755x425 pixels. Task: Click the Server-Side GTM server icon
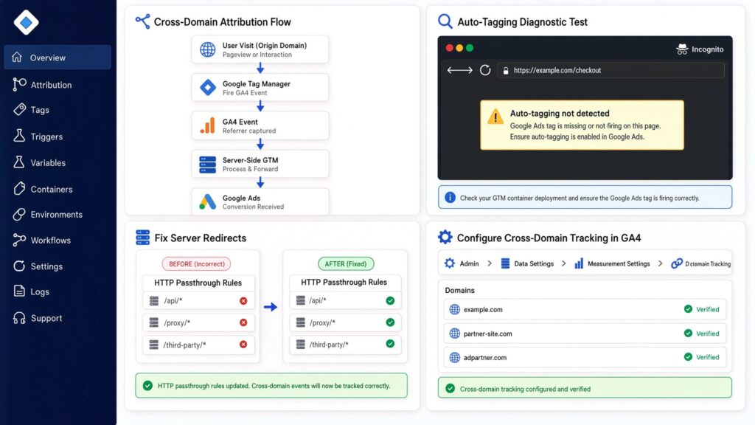[207, 165]
